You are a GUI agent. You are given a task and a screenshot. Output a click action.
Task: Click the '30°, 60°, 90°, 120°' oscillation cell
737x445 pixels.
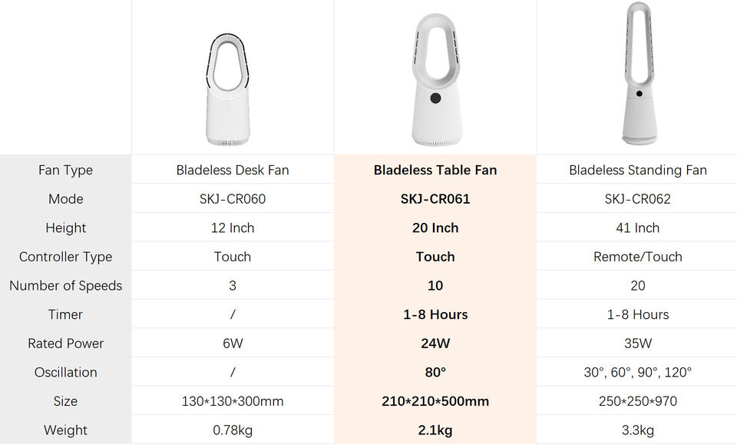click(x=637, y=372)
